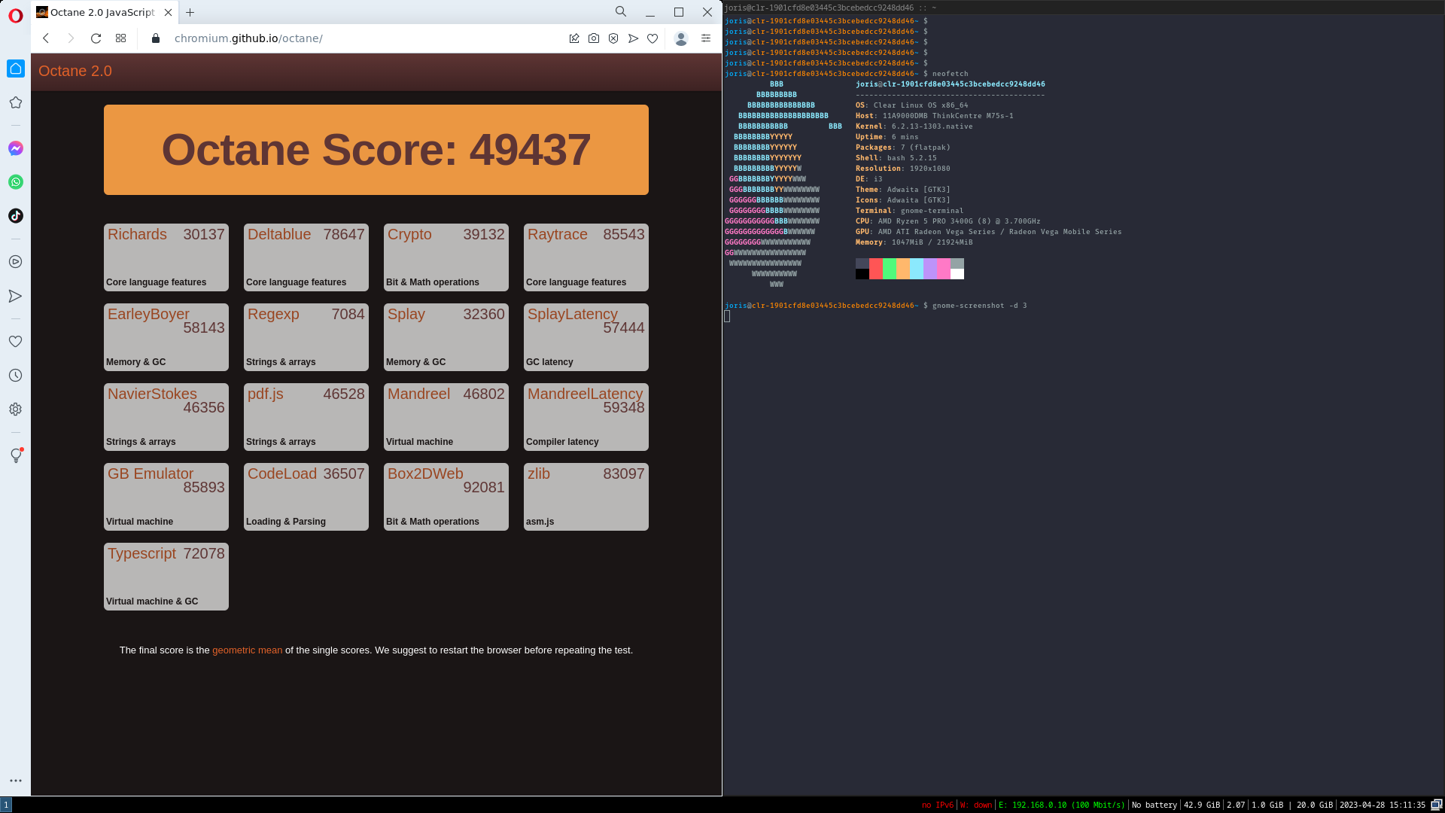Click the Mandreel benchmark tile
This screenshot has width=1445, height=813.
[x=446, y=417]
